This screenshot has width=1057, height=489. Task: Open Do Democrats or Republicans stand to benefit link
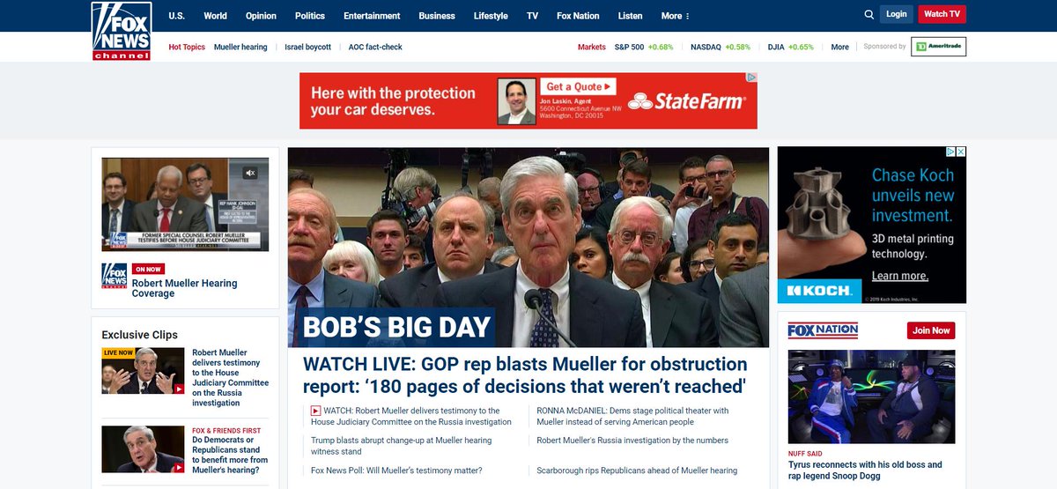click(x=230, y=455)
